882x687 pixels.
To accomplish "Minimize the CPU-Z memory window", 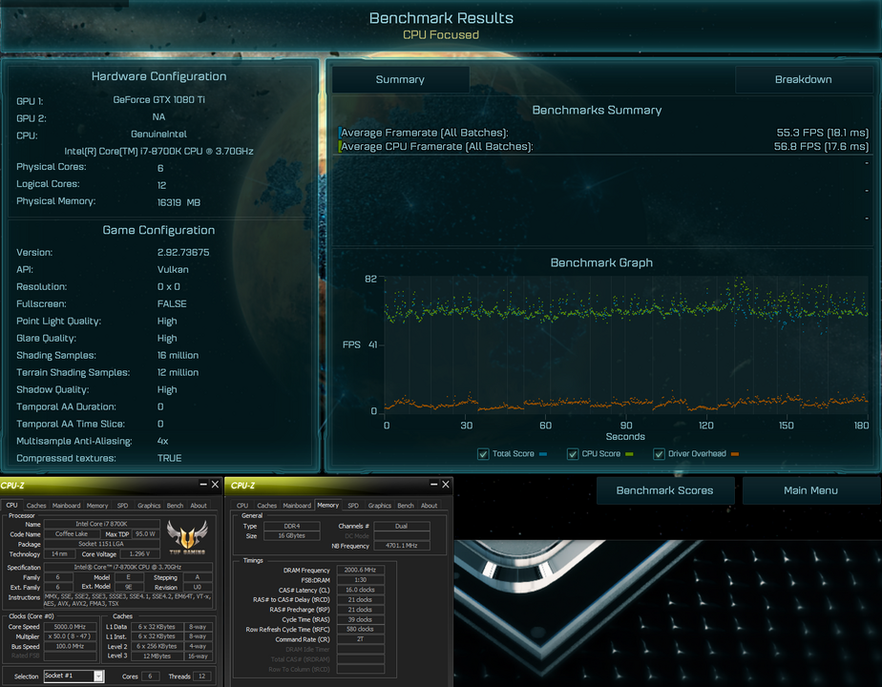I will [433, 484].
